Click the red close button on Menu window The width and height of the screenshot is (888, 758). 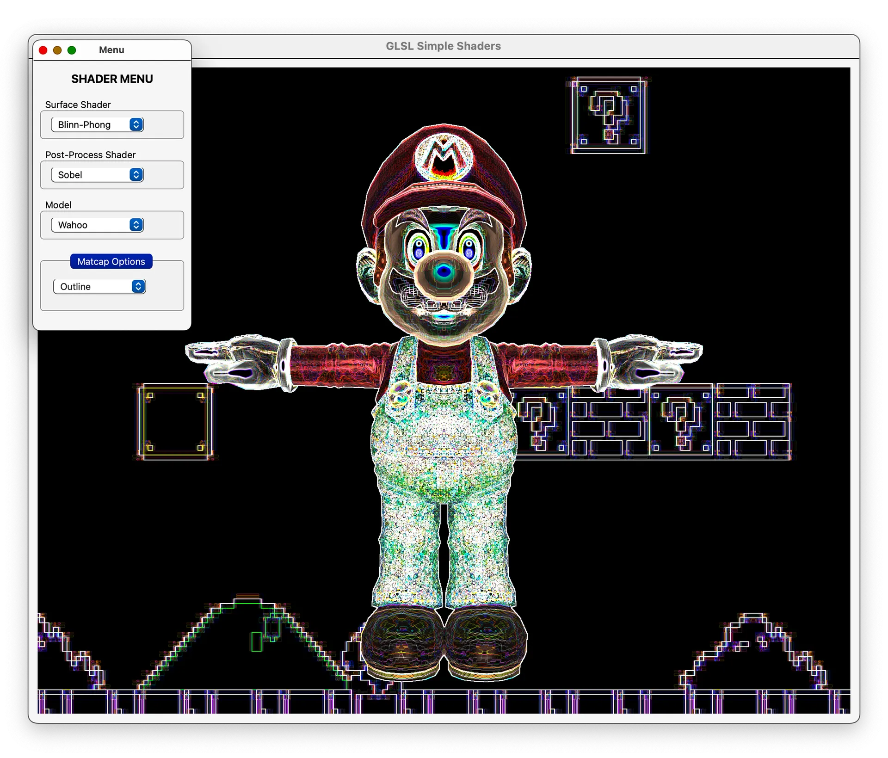43,50
